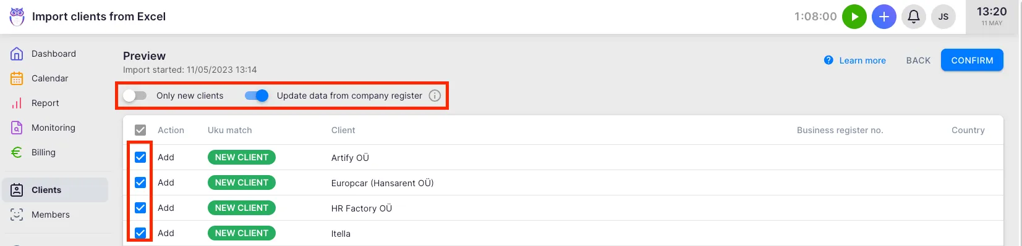This screenshot has width=1022, height=246.
Task: Open the JS user avatar menu
Action: (x=943, y=17)
